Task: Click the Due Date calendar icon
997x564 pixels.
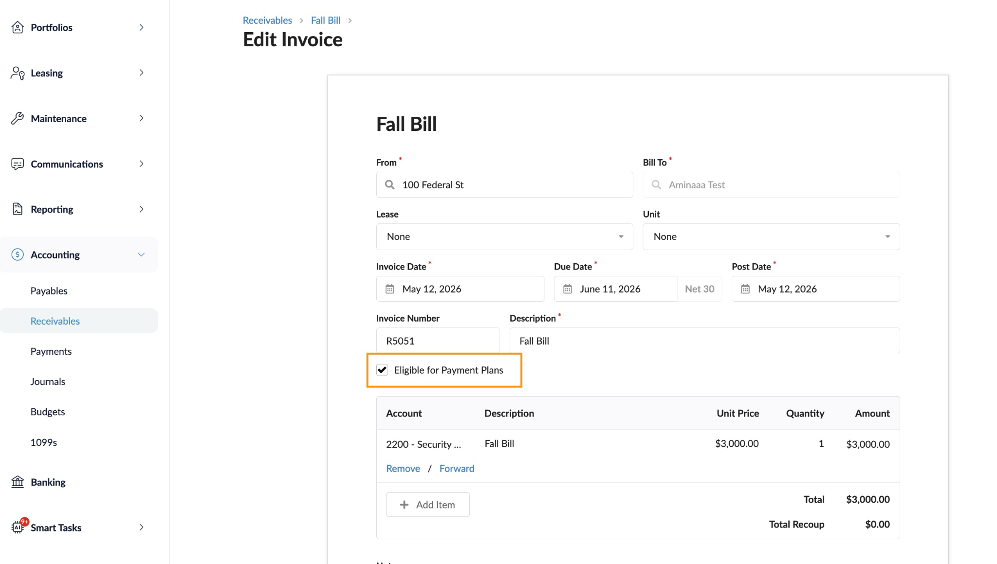Action: [568, 289]
